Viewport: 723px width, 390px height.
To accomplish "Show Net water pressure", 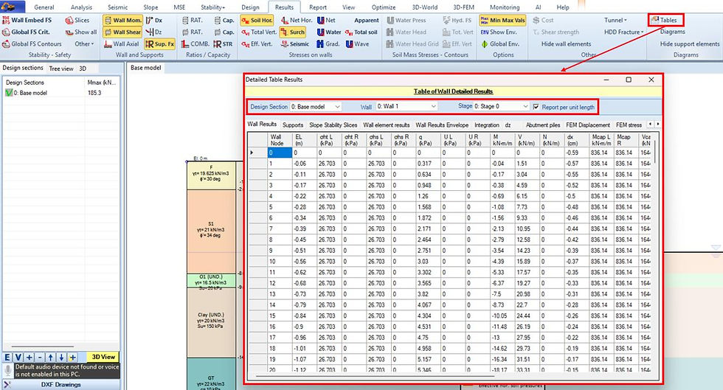I will (x=326, y=21).
